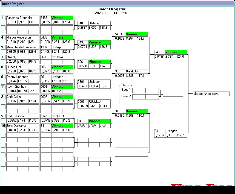Click Danny Lipponen's reaction time -0,0247

pos(12,81)
